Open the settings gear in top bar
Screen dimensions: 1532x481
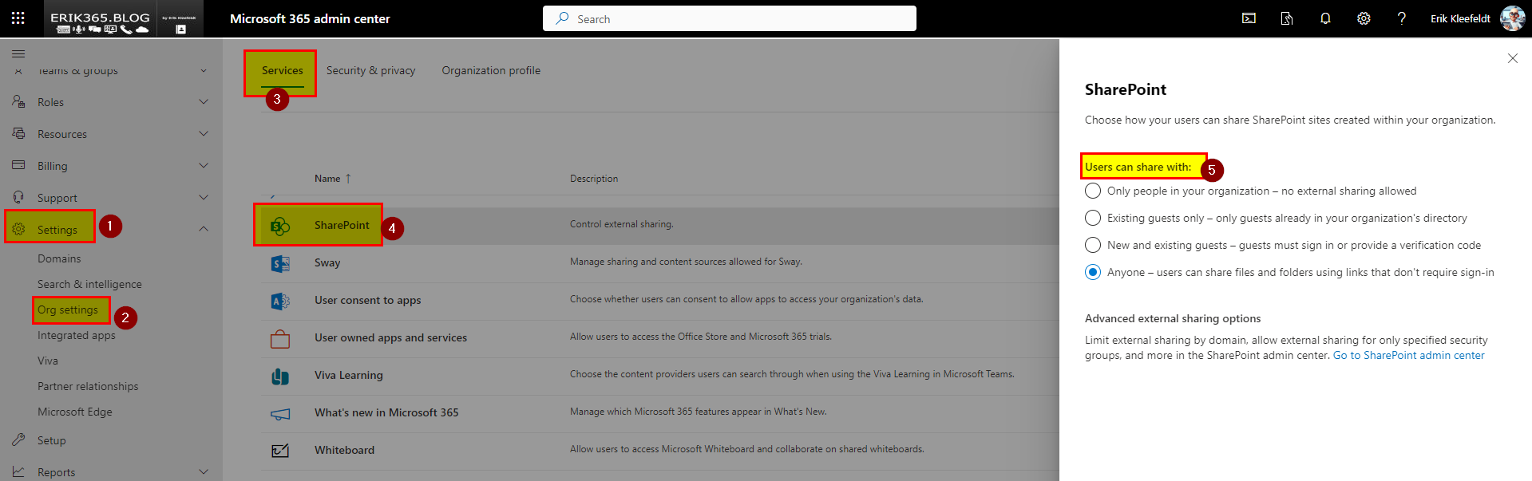[1364, 18]
